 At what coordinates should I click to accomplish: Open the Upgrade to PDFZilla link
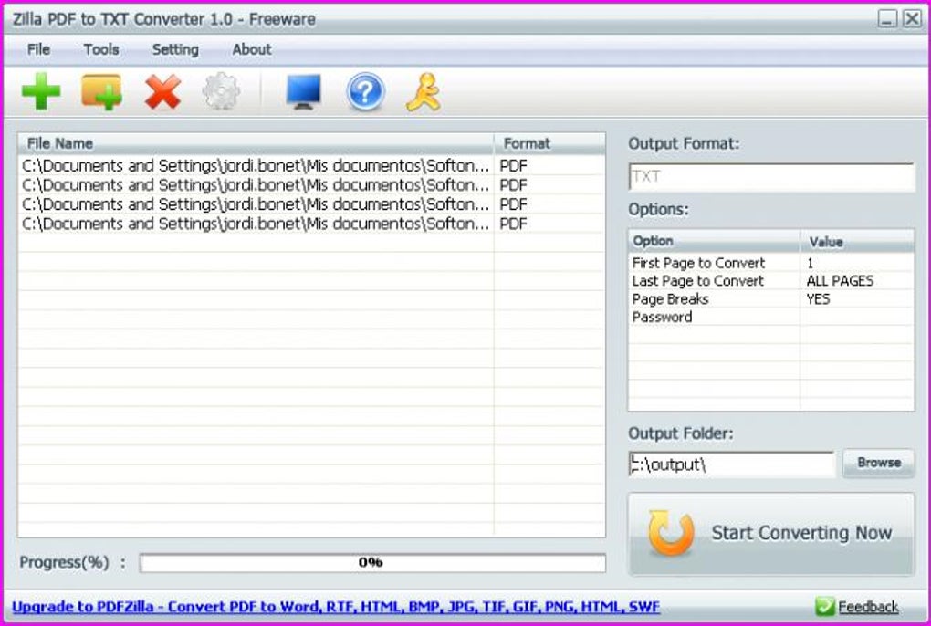click(x=336, y=607)
